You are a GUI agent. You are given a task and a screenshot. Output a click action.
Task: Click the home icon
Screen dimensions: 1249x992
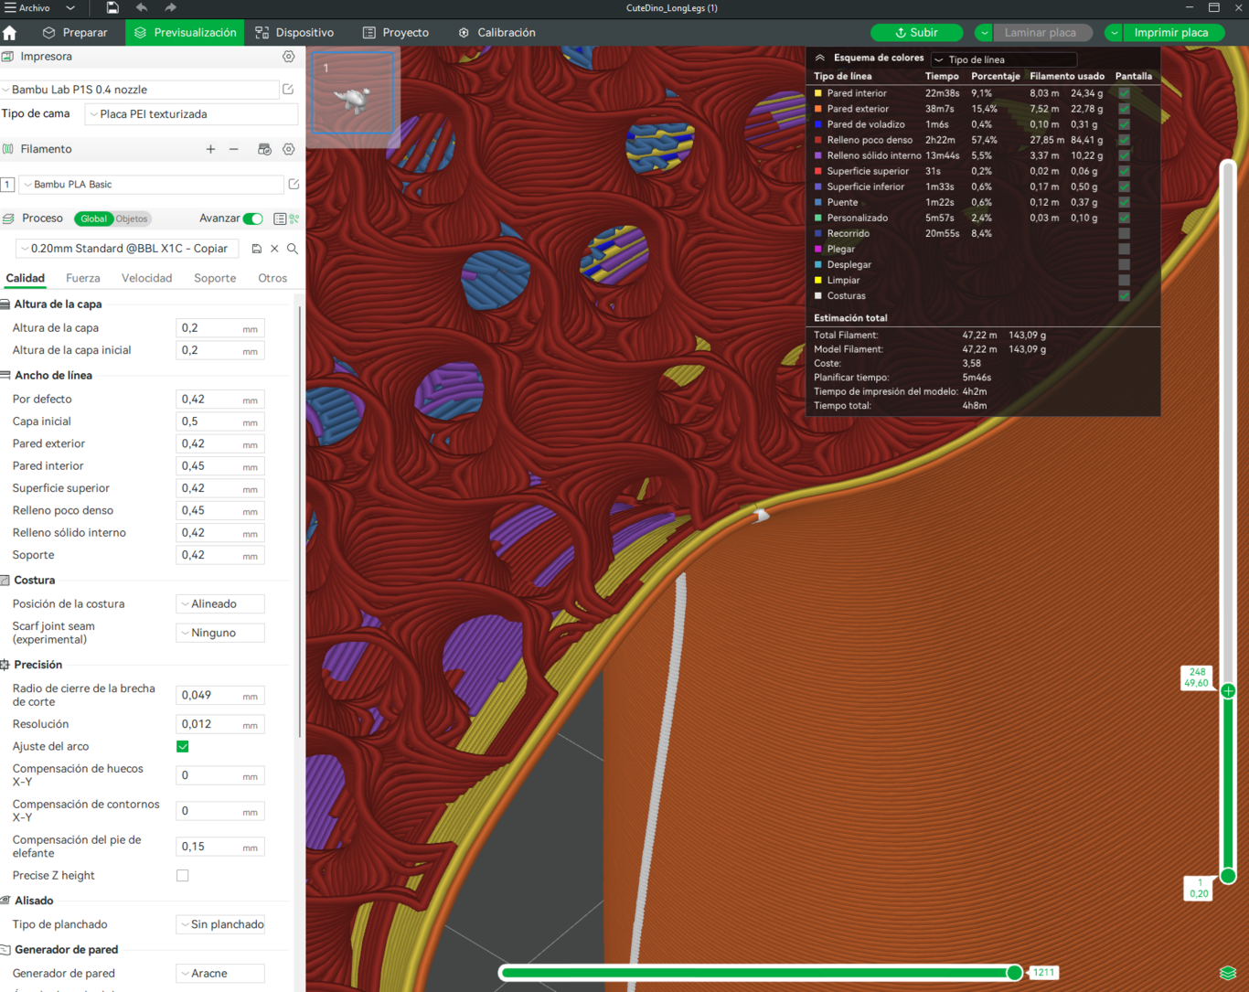10,33
